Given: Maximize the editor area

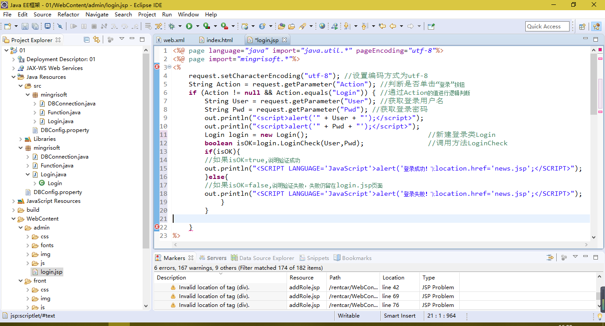Looking at the screenshot, I should pyautogui.click(x=596, y=39).
